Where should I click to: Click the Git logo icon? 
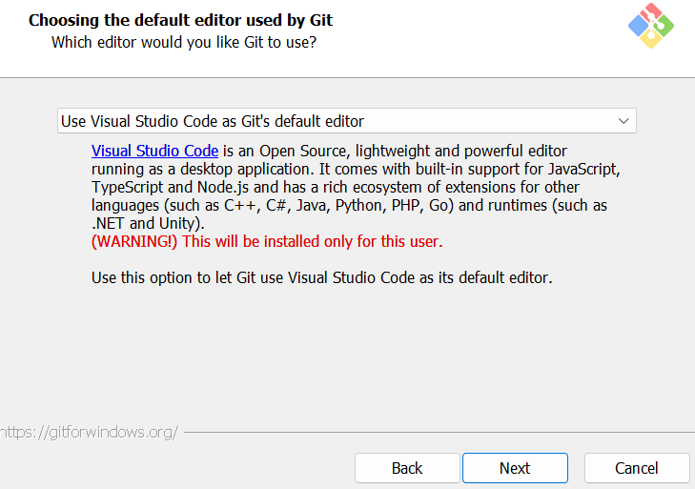tap(651, 26)
